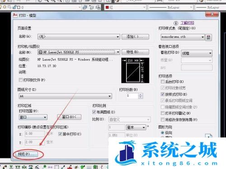Toggle the 按样式打印(E) checkbox
The height and width of the screenshot is (169, 226).
point(162,94)
